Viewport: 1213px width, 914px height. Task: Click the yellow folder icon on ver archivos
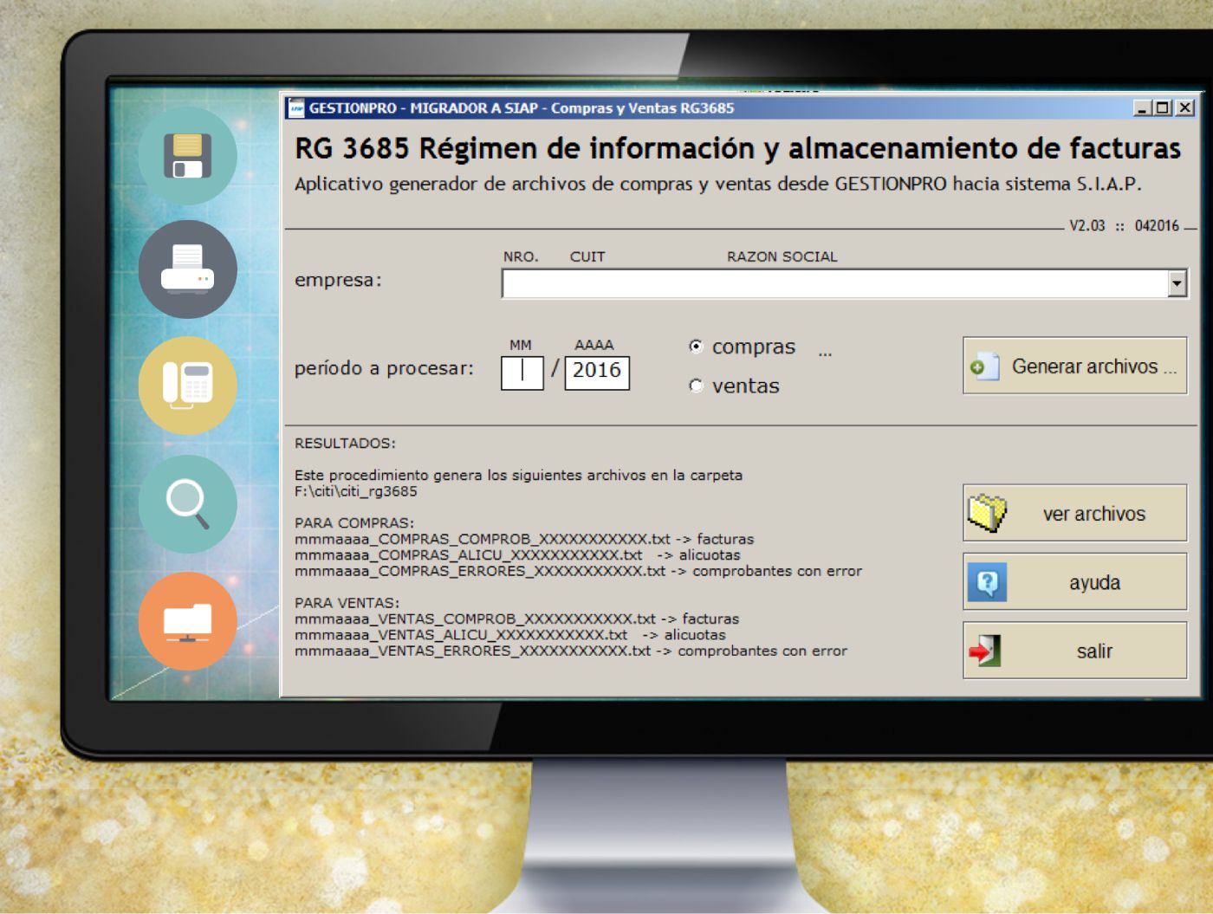pos(987,513)
